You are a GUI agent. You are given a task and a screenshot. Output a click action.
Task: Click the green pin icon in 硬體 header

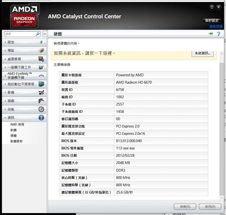[211, 34]
